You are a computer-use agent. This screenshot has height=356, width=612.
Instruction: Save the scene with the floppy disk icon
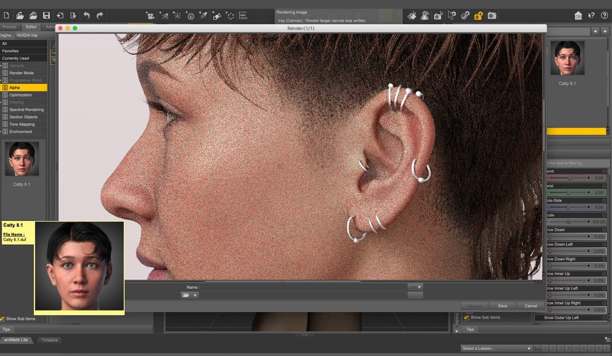(x=46, y=16)
